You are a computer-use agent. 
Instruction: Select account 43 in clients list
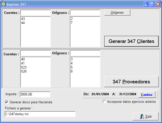[x=23, y=19]
